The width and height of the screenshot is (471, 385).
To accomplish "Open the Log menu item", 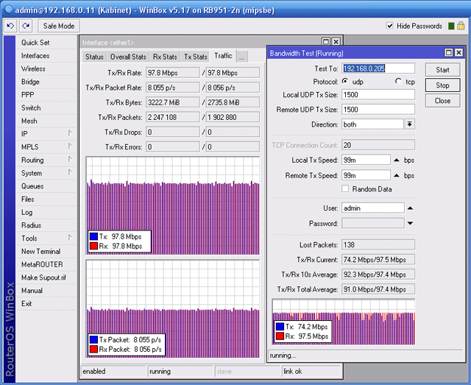I will tap(46, 212).
